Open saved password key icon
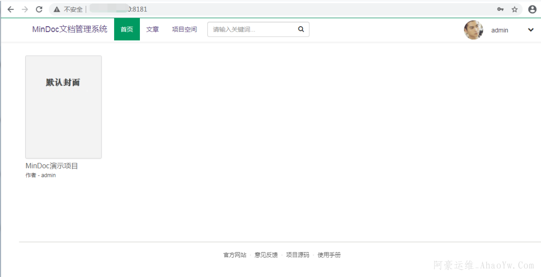This screenshot has width=541, height=277. click(500, 9)
